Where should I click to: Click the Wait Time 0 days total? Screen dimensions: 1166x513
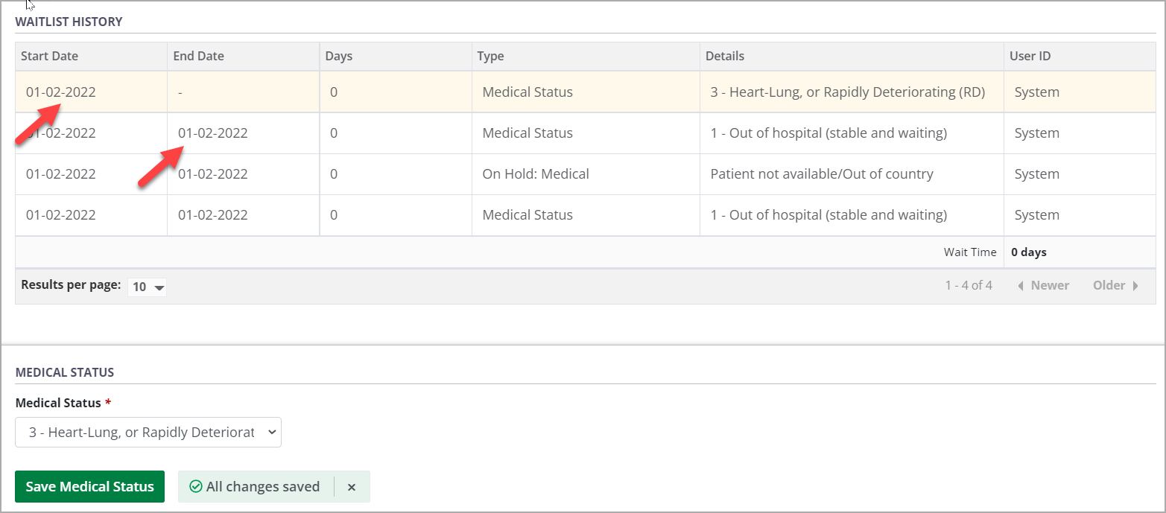1028,252
